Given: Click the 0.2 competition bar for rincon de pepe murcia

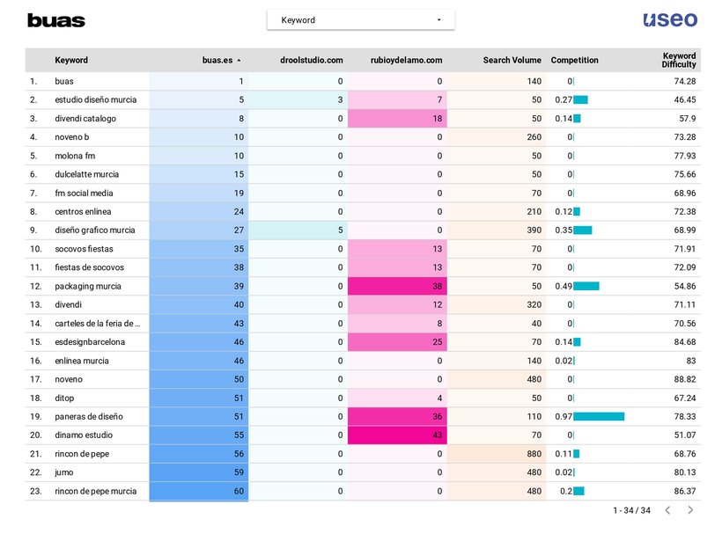Looking at the screenshot, I should pos(578,491).
